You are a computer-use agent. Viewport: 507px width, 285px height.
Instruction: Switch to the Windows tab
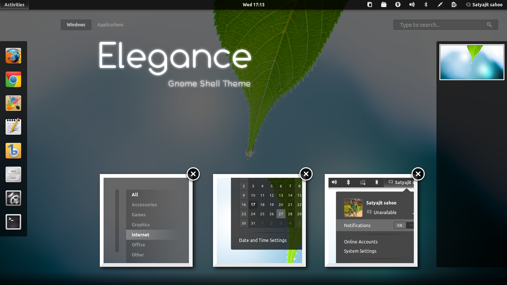tap(76, 25)
